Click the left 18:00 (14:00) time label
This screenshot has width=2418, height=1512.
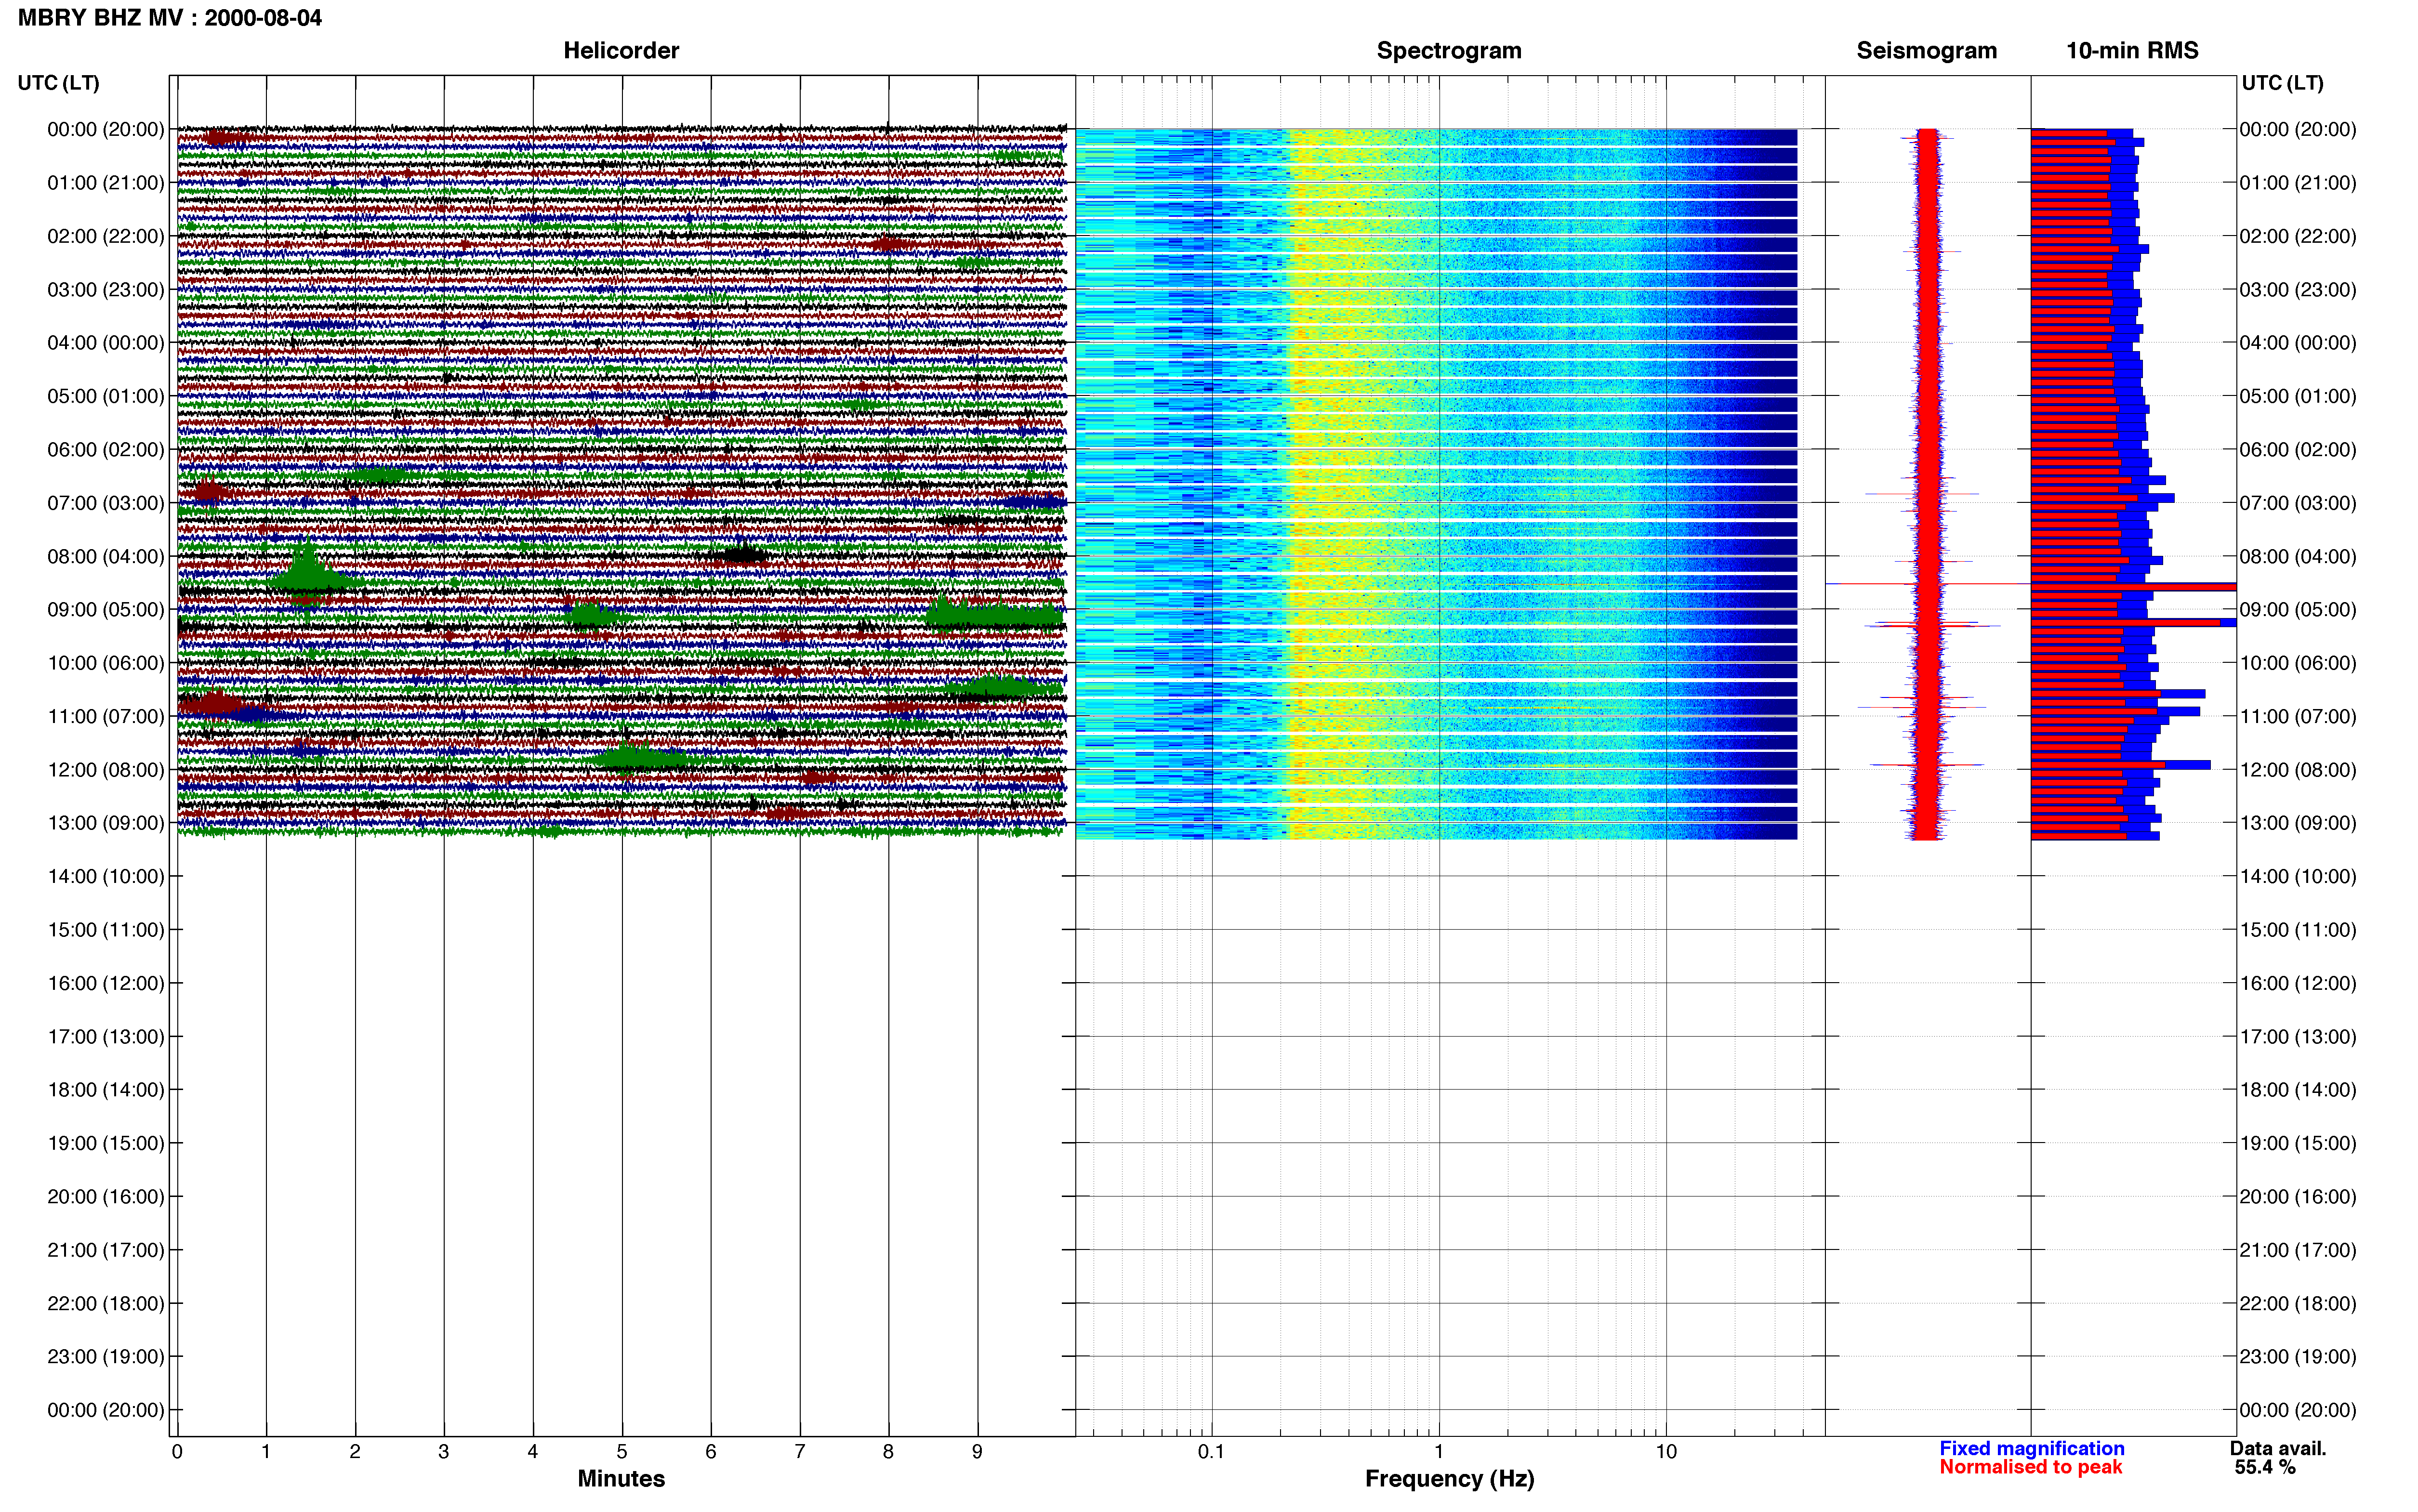[106, 1089]
